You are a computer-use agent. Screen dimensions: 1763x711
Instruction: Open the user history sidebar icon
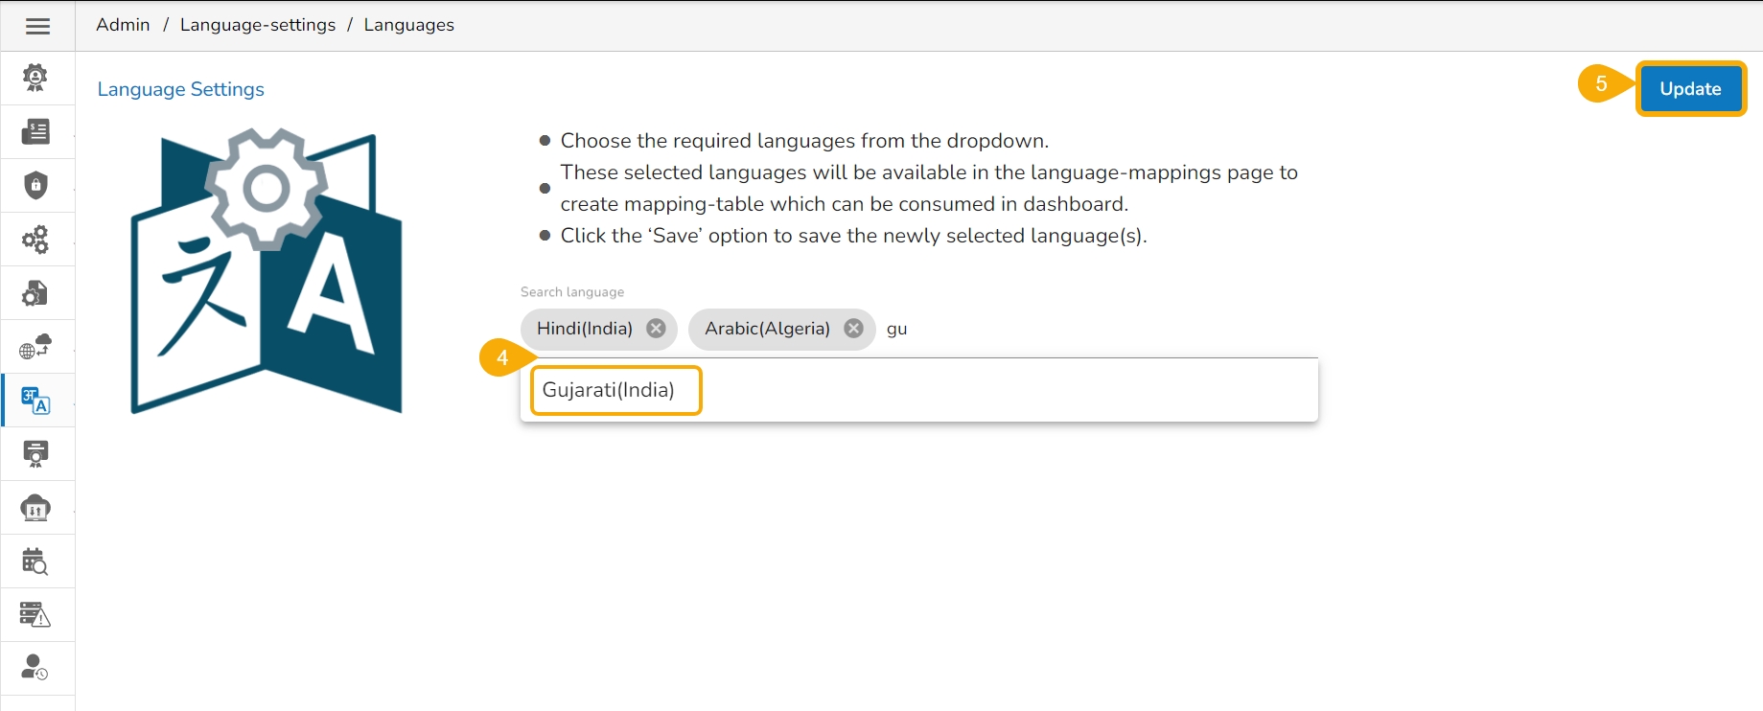tap(35, 668)
